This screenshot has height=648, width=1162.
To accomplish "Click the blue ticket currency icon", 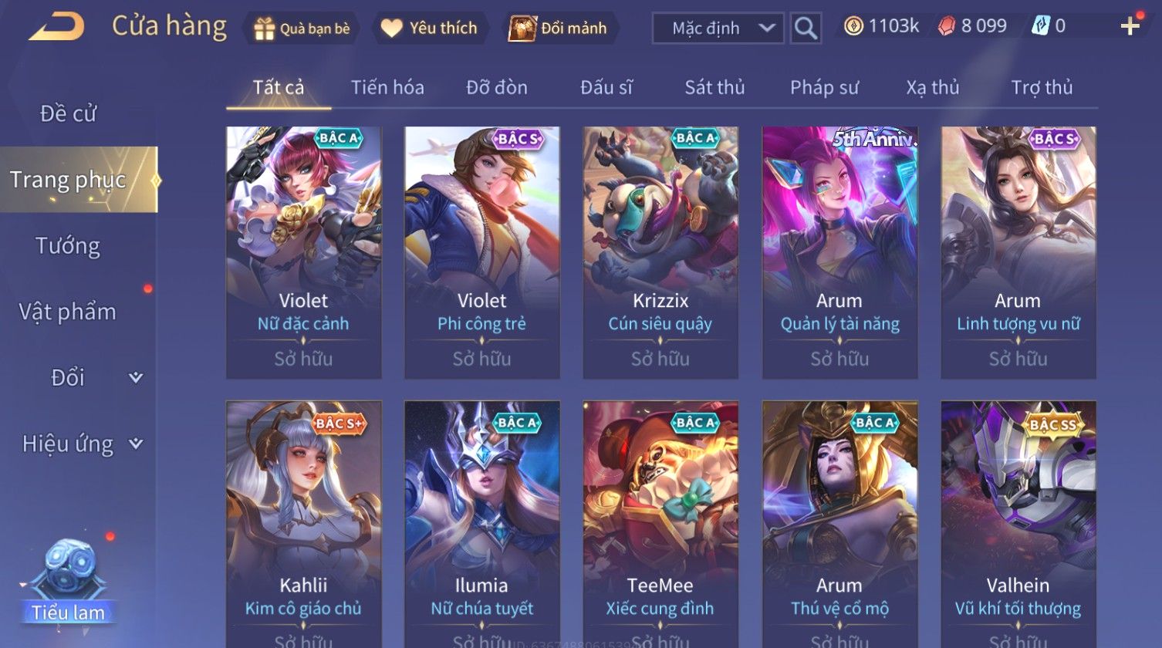I will coord(1040,26).
